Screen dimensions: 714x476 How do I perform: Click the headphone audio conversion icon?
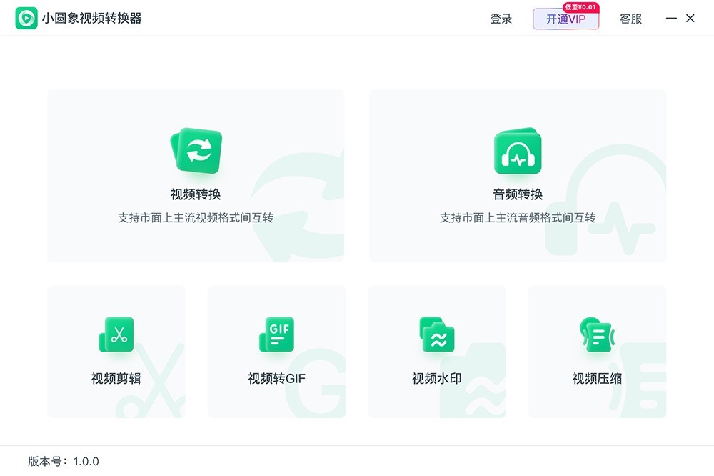point(518,152)
